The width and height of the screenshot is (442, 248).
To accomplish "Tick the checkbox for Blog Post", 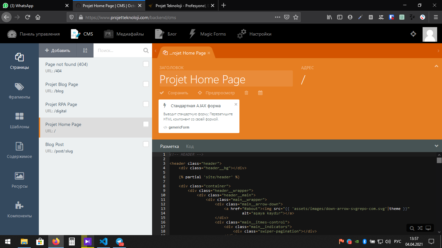I will click(146, 144).
